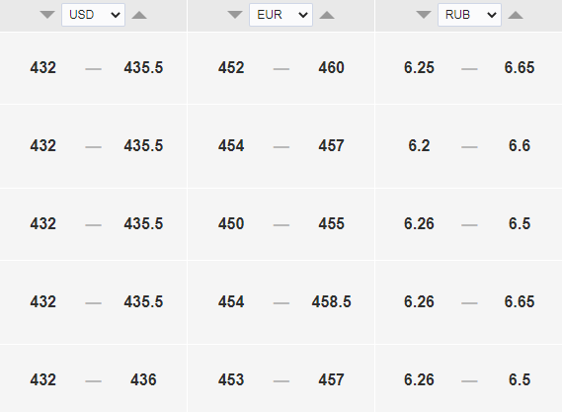Sort EUR column ascending with up arrow
The width and height of the screenshot is (562, 412).
click(327, 15)
